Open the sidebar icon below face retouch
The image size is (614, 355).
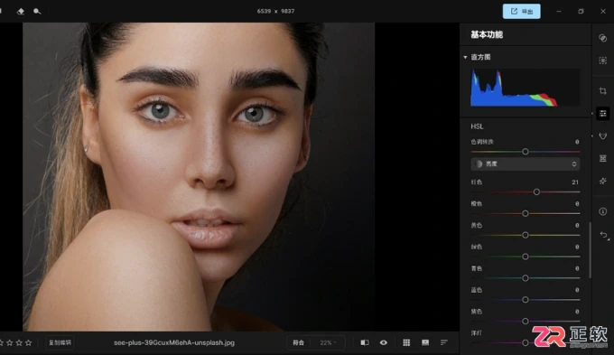click(x=602, y=158)
